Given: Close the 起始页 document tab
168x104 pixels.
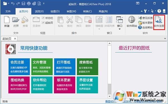Looking at the screenshot, I should [x=15, y=38].
